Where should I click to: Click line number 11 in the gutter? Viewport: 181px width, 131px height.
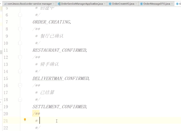pos(6,50)
